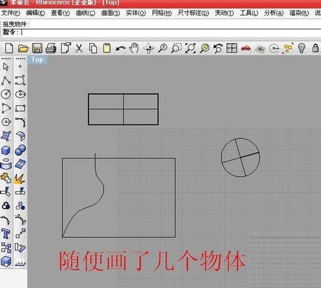Click the object snap circle icon
321x288 pixels.
[274, 48]
